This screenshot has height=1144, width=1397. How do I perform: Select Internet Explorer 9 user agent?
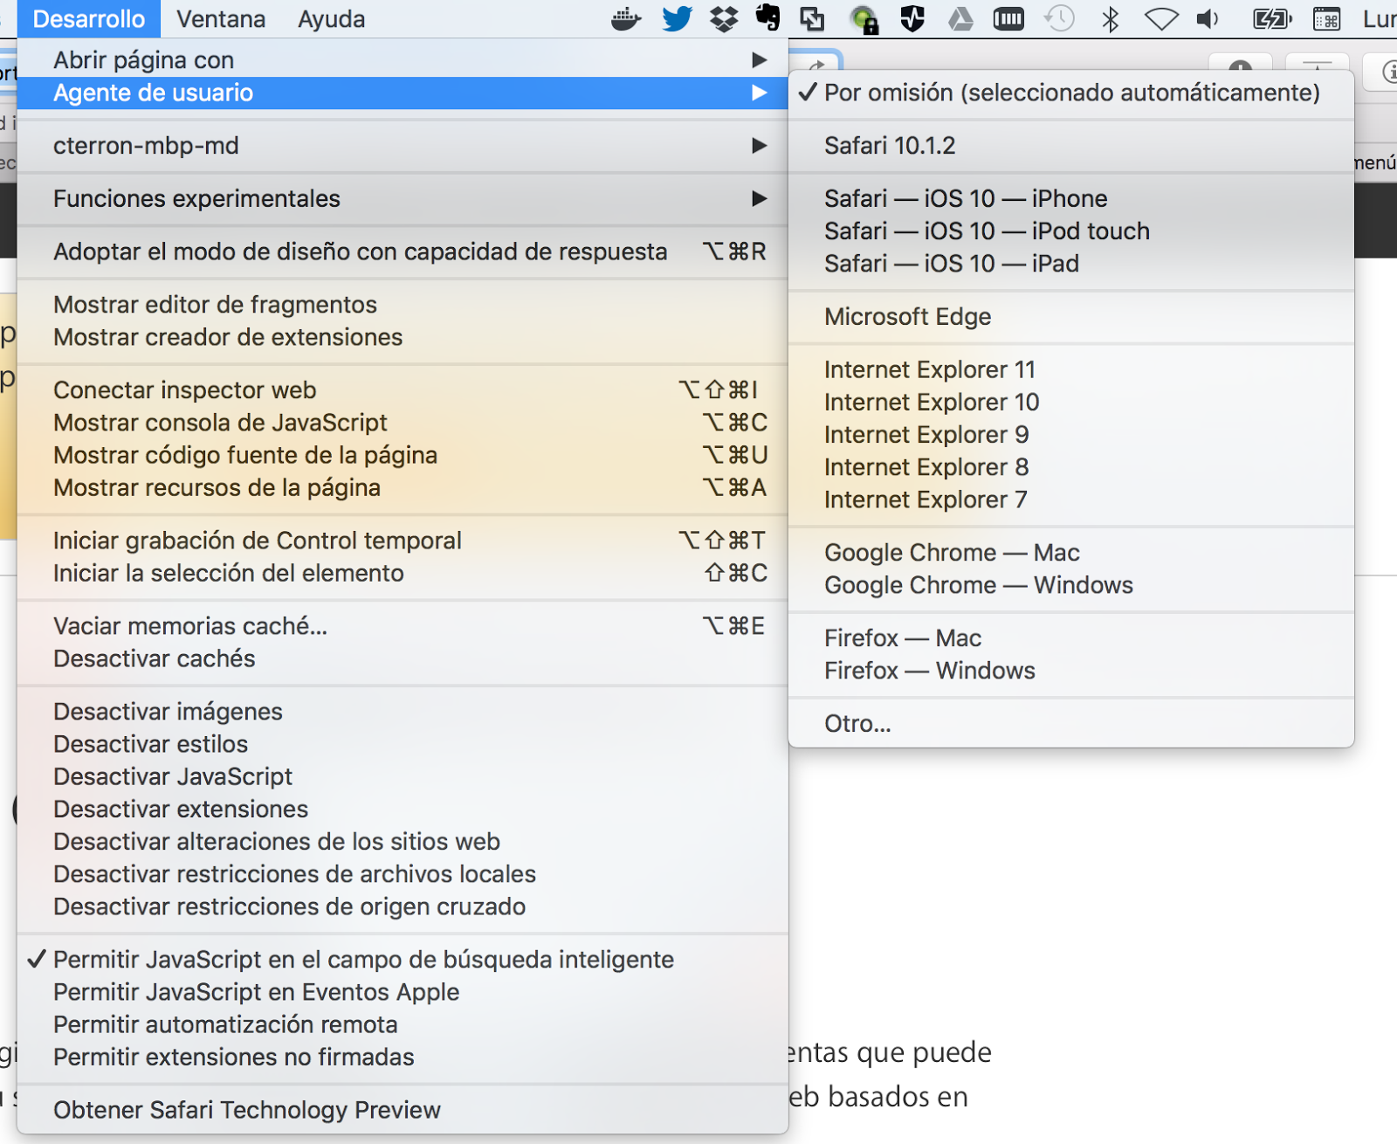coord(1071,435)
